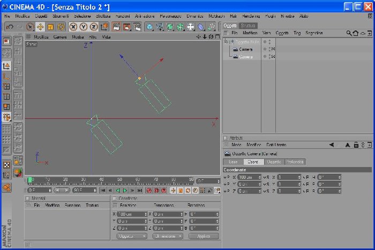Render the active view clapperboard icon

116,27
